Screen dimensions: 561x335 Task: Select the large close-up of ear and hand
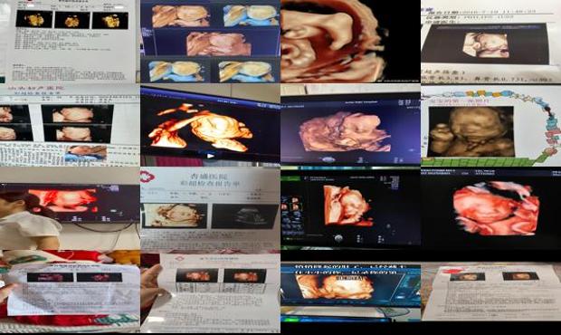coord(350,42)
